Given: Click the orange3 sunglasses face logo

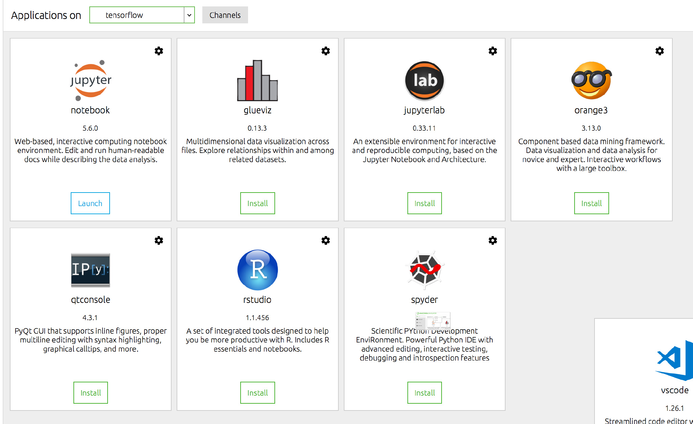Looking at the screenshot, I should click(x=591, y=81).
